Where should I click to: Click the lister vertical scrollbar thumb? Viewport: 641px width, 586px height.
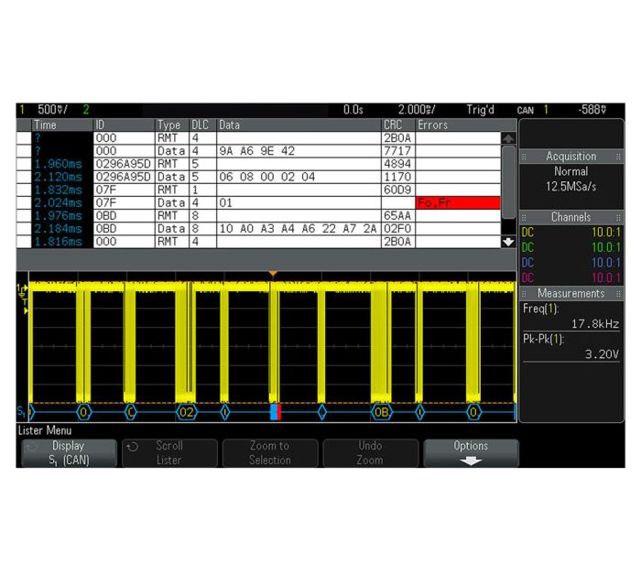[x=508, y=182]
